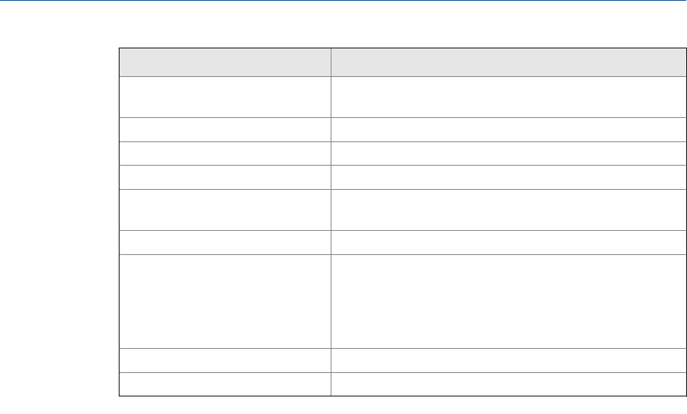Click the right cell in the second body row
The width and height of the screenshot is (687, 414).
(504, 129)
